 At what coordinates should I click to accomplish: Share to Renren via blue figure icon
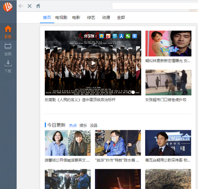point(121,36)
